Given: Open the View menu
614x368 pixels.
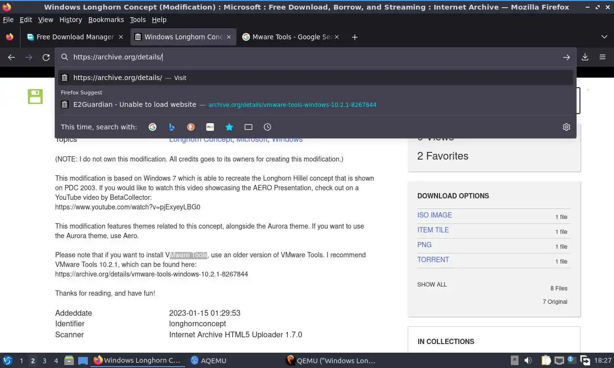Looking at the screenshot, I should click(x=46, y=20).
